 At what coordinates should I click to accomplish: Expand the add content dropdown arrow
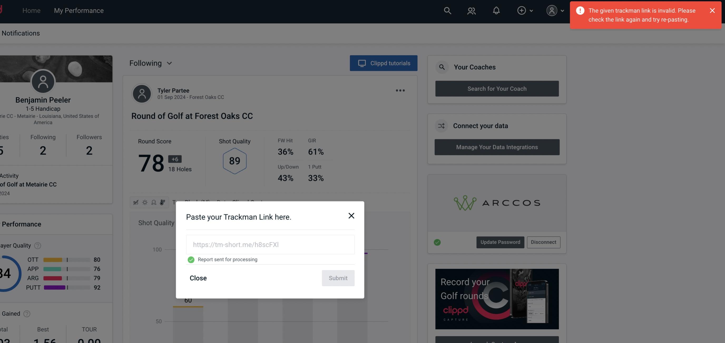click(531, 11)
